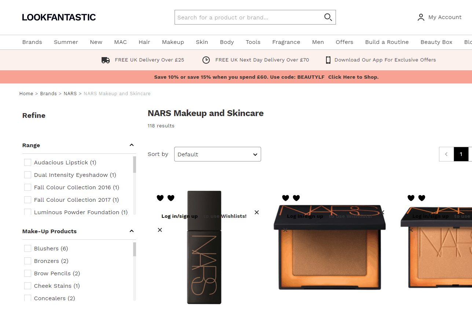Image resolution: width=472 pixels, height=309 pixels.
Task: Open the Summer menu
Action: pyautogui.click(x=66, y=42)
